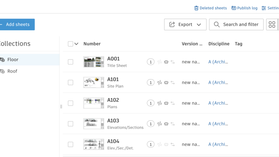279x157 pixels.
Task: Click the compare arrows icon on A101 row
Action: 173,83
